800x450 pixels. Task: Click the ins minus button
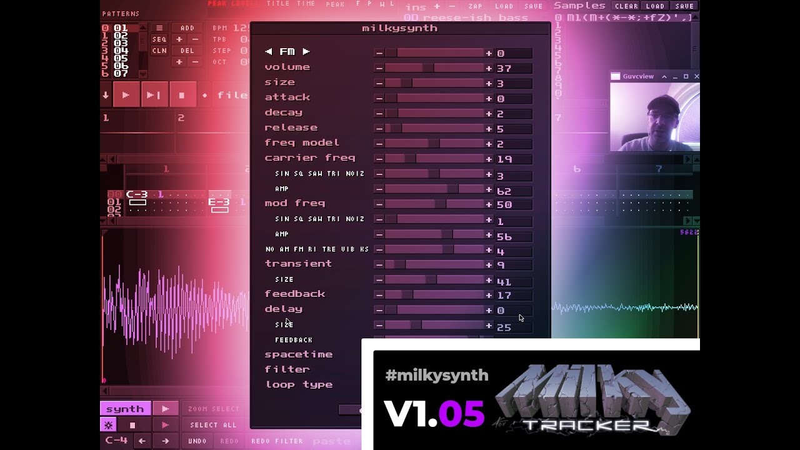[x=452, y=7]
